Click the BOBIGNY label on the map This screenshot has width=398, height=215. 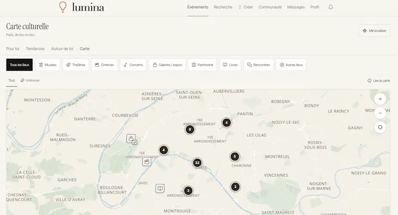(281, 102)
